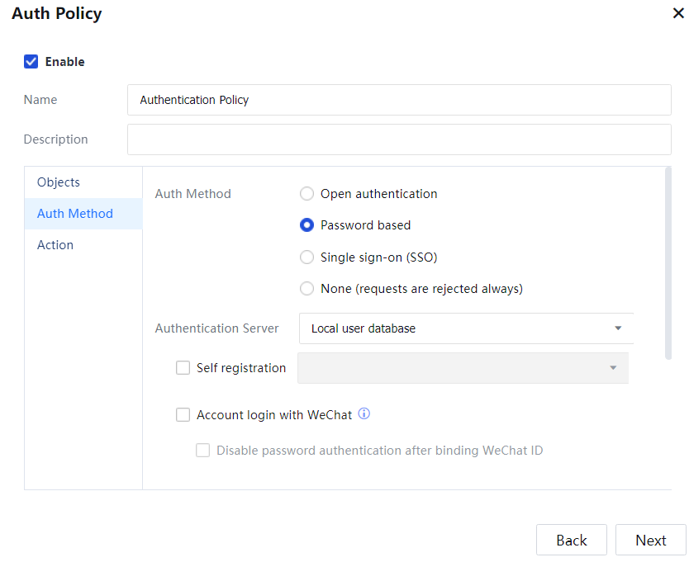Image resolution: width=689 pixels, height=562 pixels.
Task: Select Open authentication radio option
Action: (x=306, y=194)
